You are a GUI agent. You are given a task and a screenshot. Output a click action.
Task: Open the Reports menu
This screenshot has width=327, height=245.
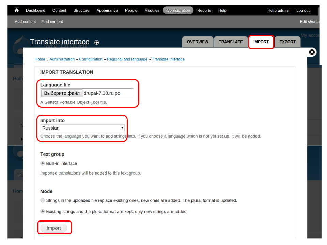pos(204,10)
